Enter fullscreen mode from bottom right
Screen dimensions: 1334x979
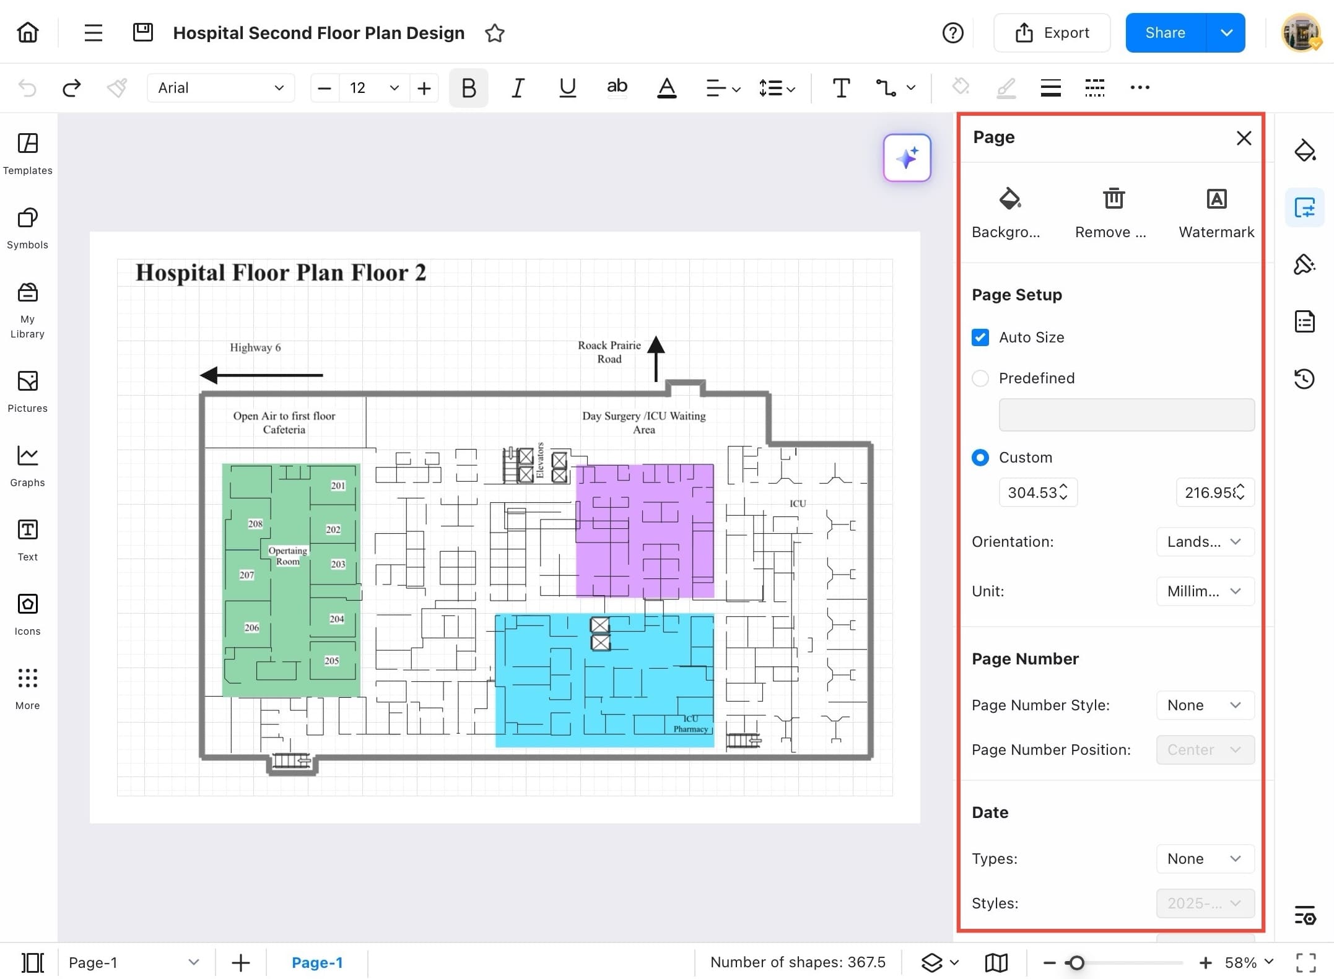tap(1307, 962)
